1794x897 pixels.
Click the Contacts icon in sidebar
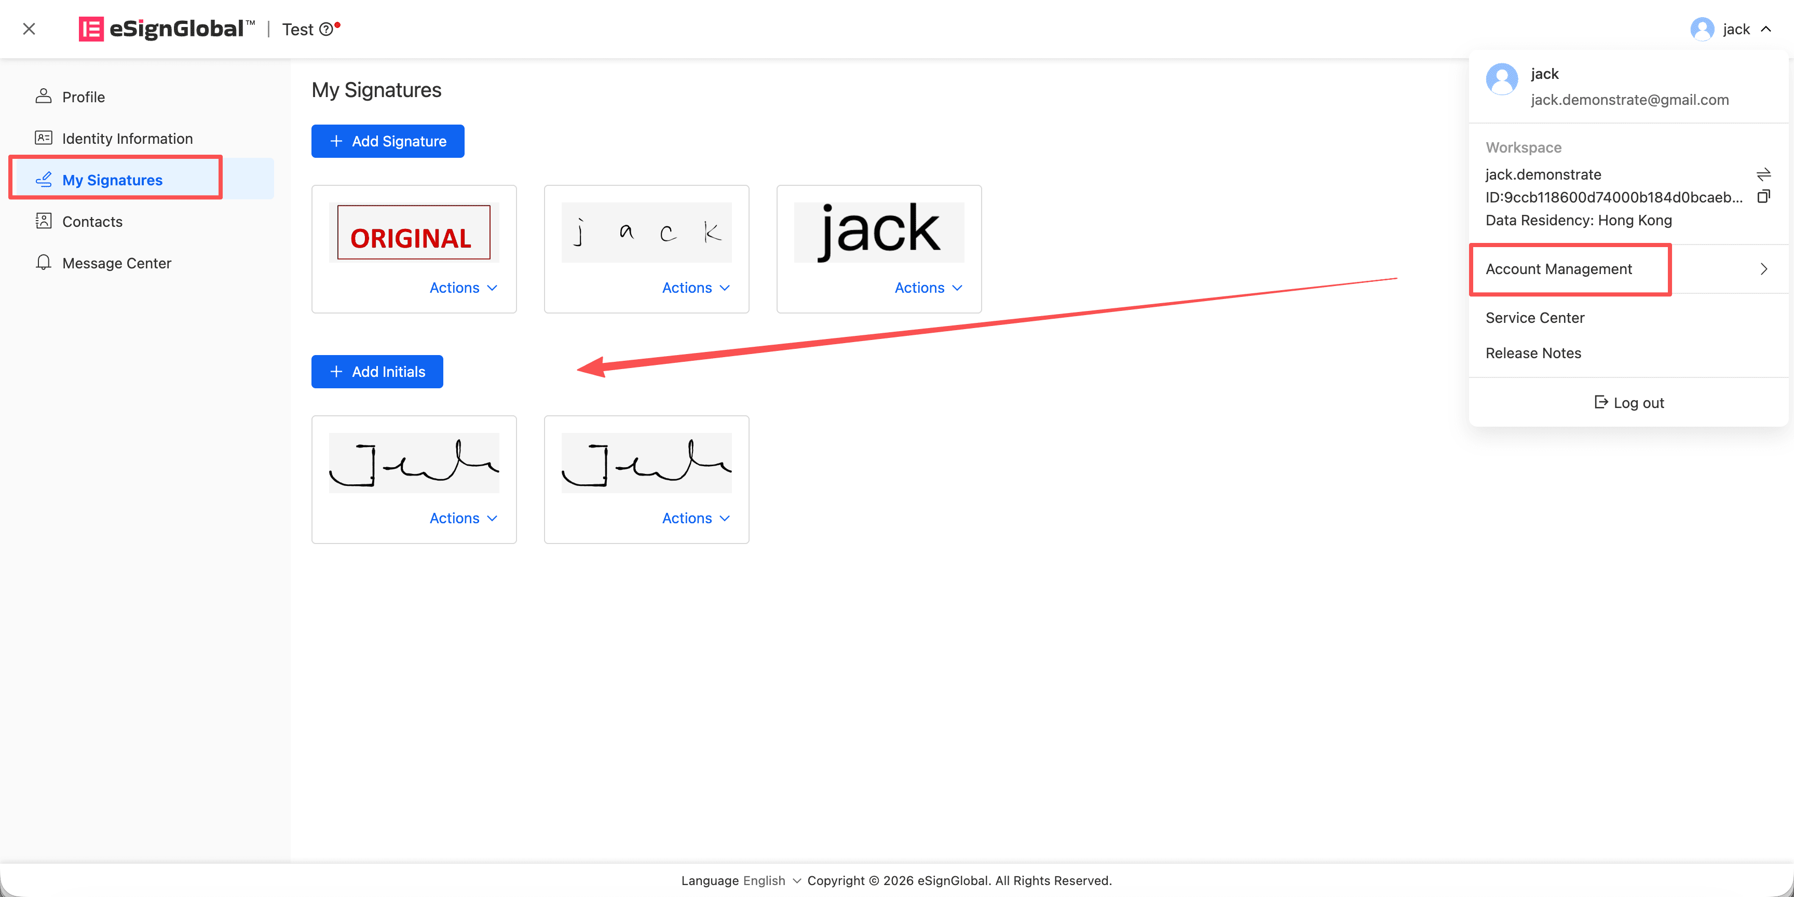(43, 221)
